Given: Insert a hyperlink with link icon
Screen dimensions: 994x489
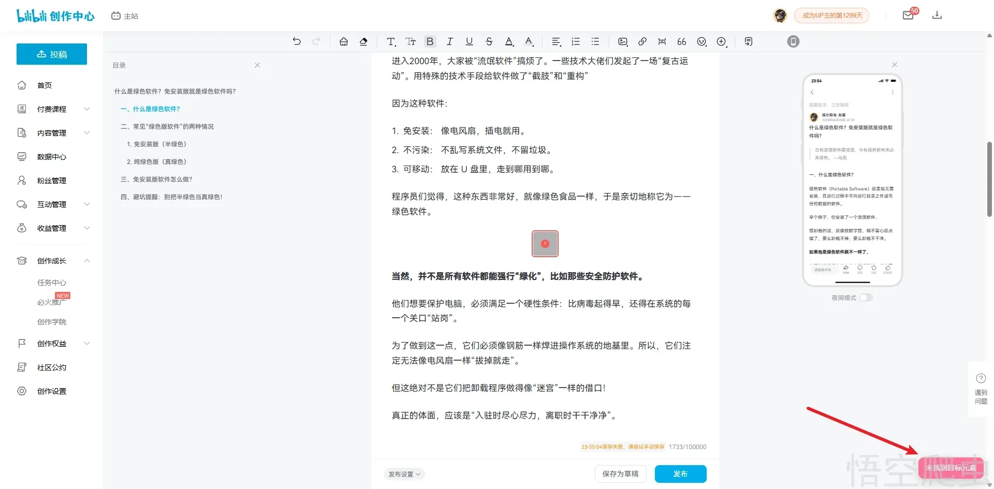Looking at the screenshot, I should point(642,41).
